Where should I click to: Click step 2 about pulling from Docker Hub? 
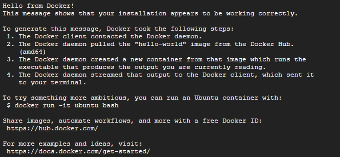coord(150,44)
